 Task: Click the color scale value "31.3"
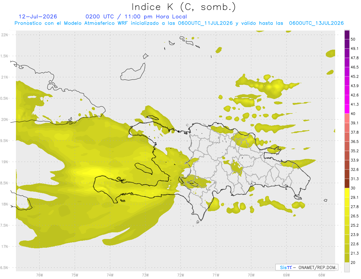click(355, 179)
